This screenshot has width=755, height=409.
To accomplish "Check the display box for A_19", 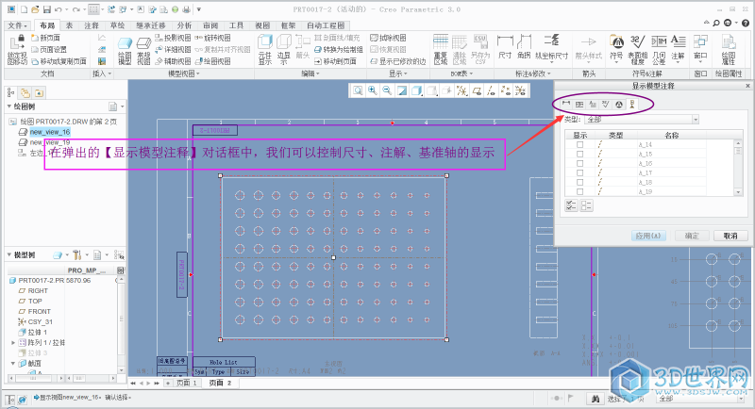I will tap(579, 191).
